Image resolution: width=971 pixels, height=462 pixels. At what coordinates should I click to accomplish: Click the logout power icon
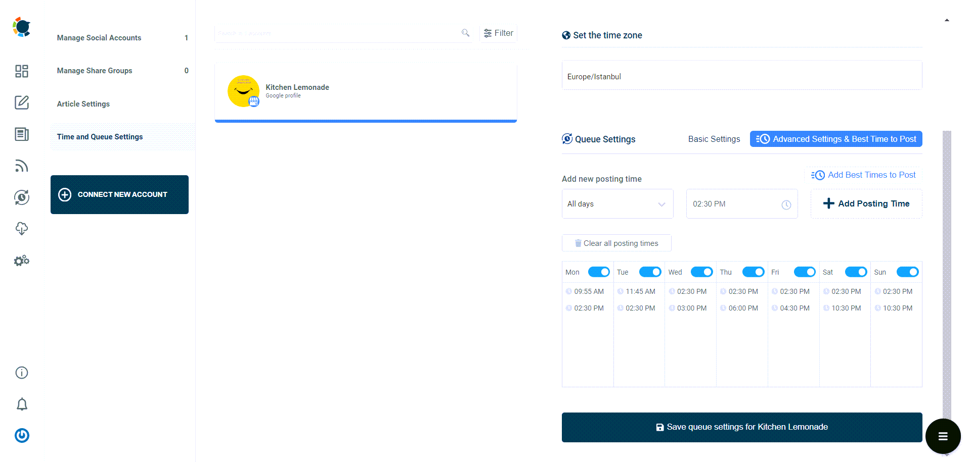coord(21,435)
